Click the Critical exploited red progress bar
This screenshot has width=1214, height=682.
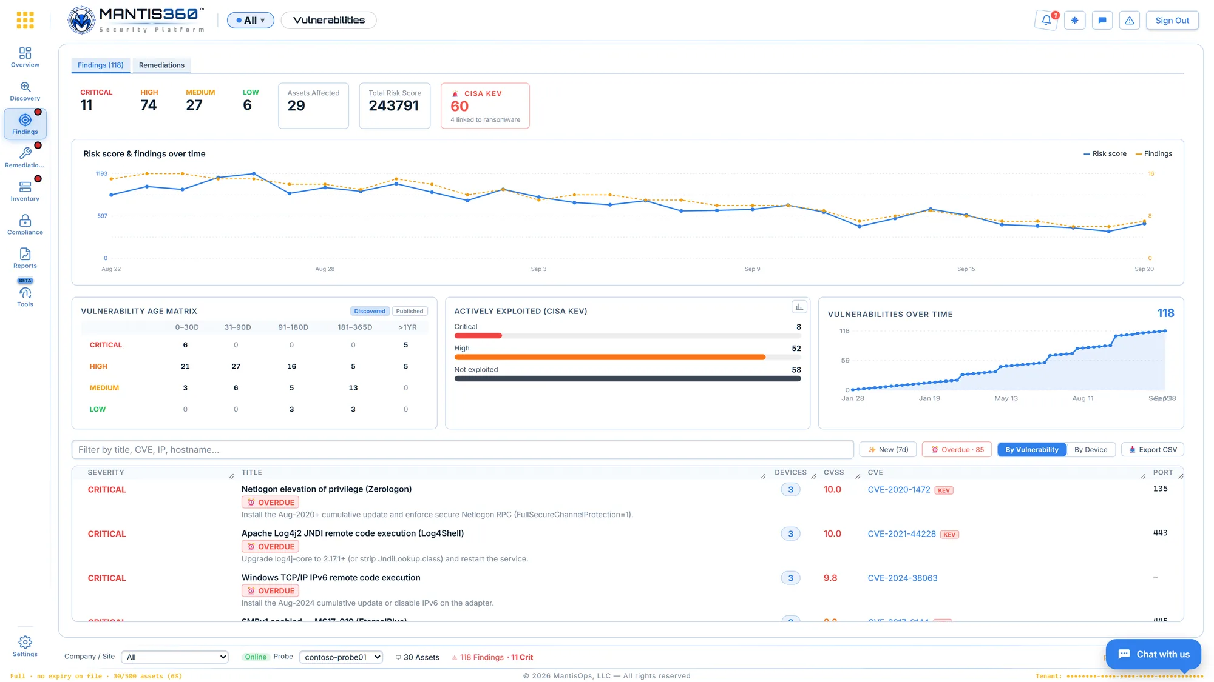[x=478, y=335]
